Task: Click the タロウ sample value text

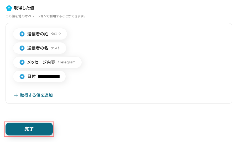Action: point(56,34)
